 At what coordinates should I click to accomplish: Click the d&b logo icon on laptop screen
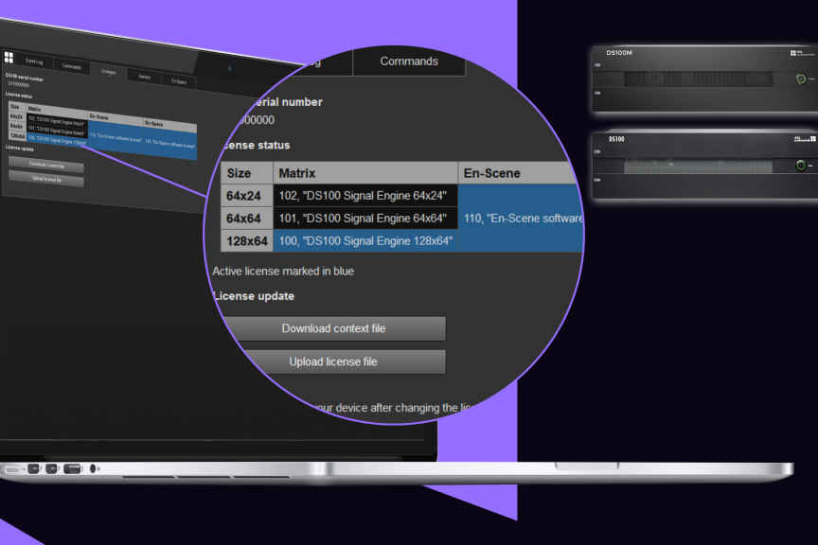9,57
